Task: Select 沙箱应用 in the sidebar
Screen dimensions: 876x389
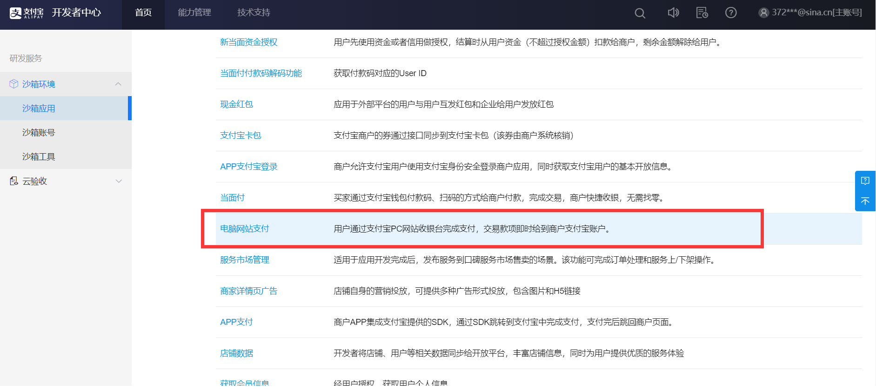Action: coord(65,108)
